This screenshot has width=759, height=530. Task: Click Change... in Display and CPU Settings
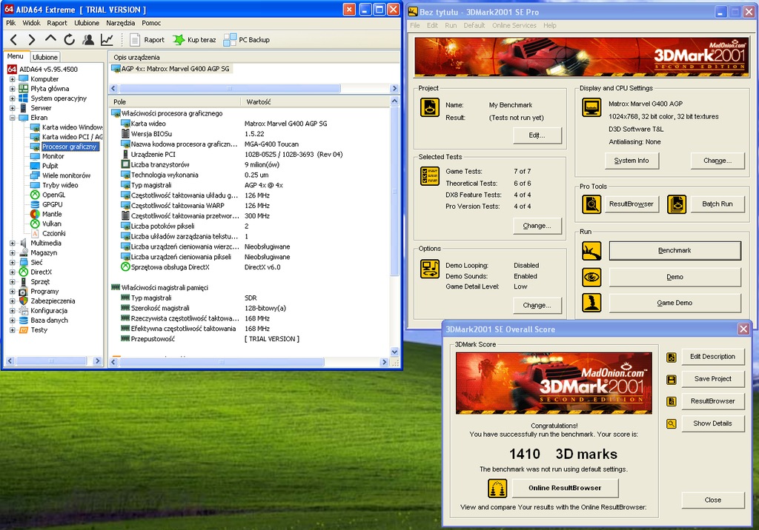click(717, 161)
